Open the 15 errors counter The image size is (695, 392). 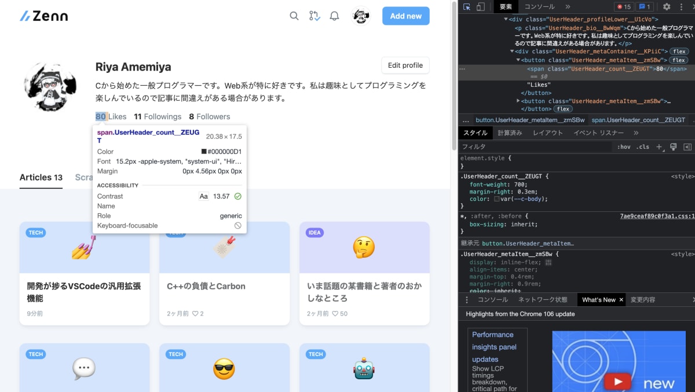(x=624, y=7)
